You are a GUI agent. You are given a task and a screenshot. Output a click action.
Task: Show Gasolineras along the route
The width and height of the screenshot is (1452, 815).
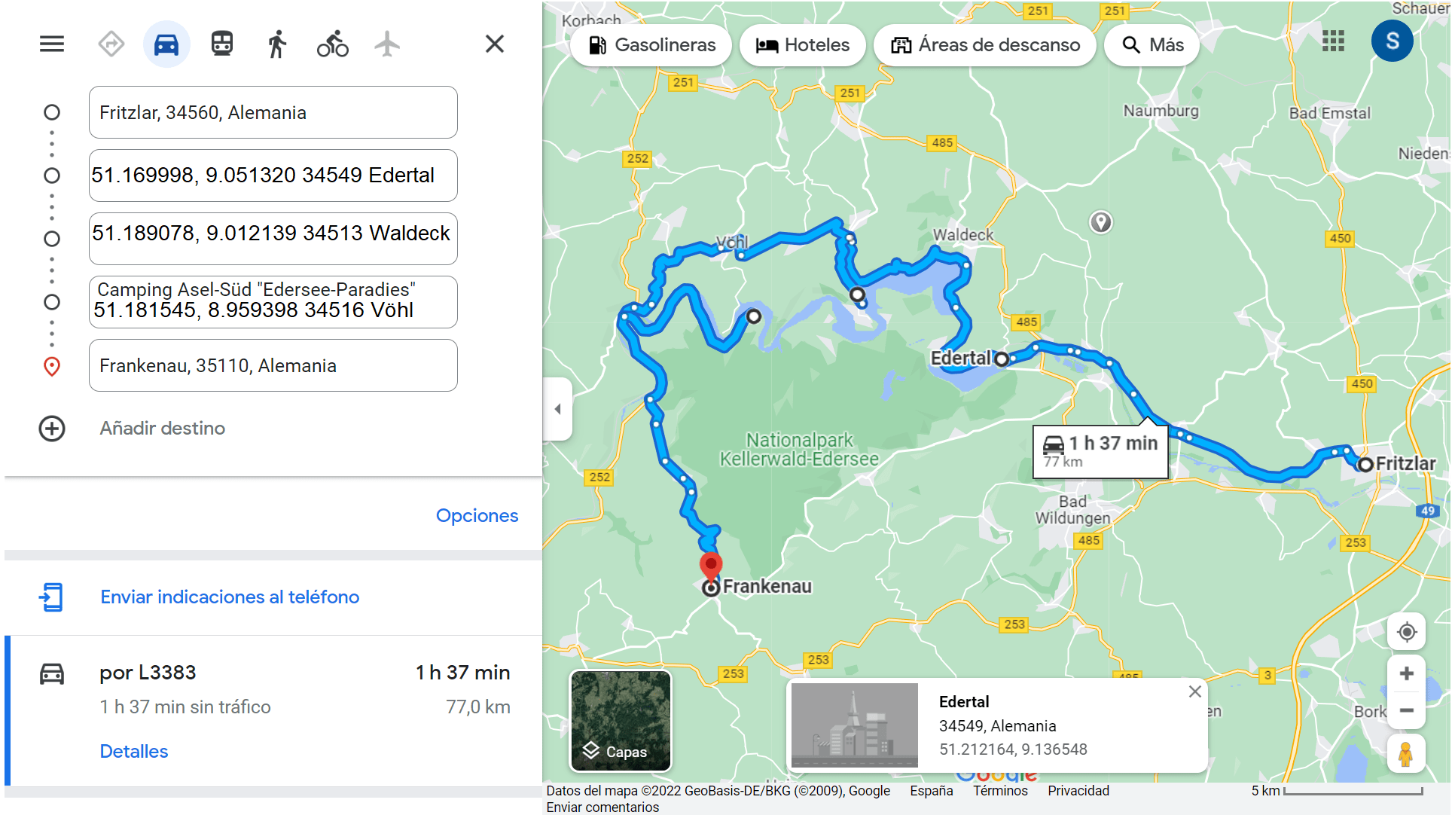click(x=651, y=45)
